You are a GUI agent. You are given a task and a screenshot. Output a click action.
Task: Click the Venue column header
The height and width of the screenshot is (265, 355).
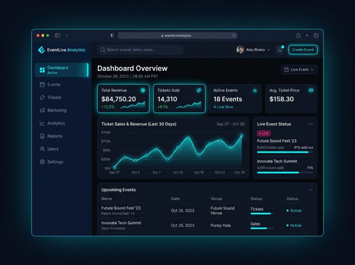coord(216,199)
